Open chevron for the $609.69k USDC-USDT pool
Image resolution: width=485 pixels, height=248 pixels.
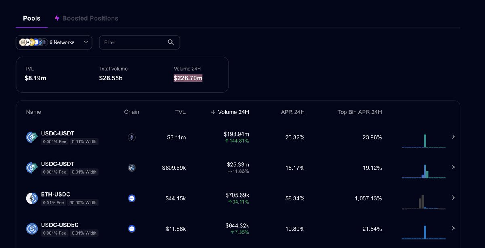pyautogui.click(x=453, y=167)
